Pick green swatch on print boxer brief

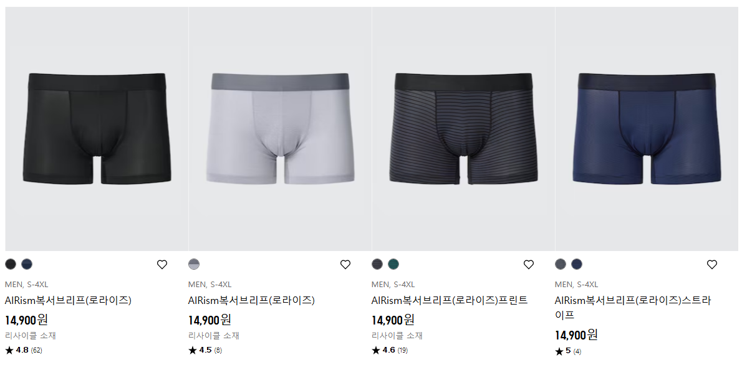pos(393,264)
